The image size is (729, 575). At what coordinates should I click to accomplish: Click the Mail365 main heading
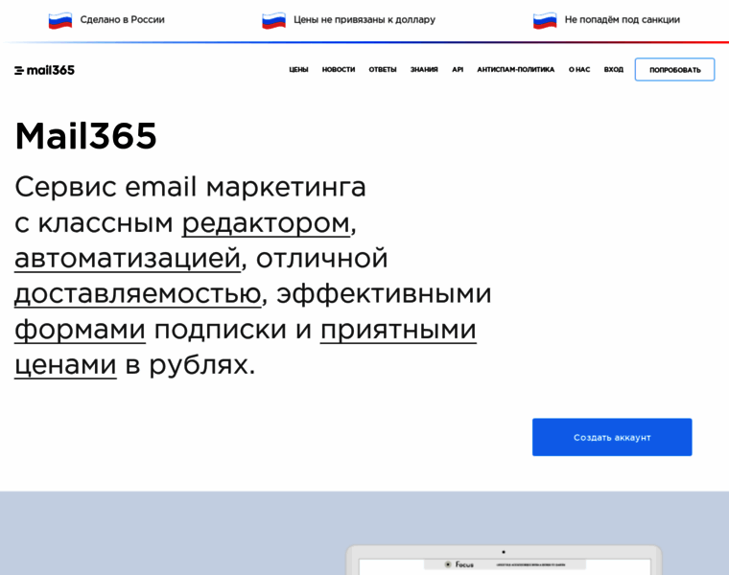pyautogui.click(x=86, y=136)
